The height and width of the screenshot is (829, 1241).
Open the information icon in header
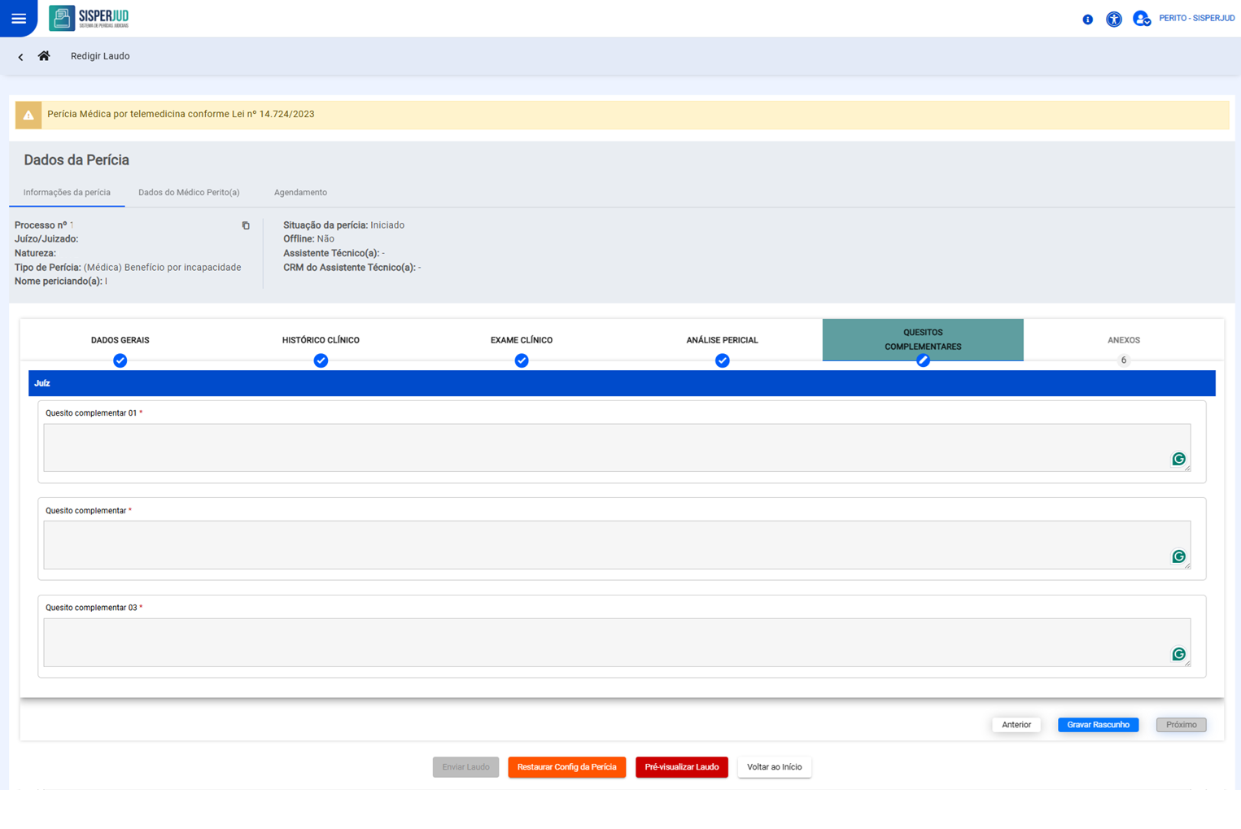tap(1087, 19)
